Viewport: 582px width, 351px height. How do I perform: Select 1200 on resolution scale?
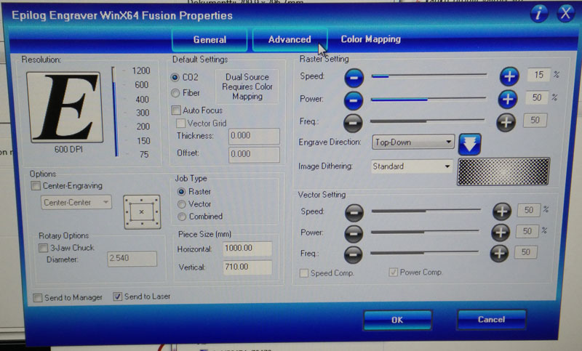point(141,71)
